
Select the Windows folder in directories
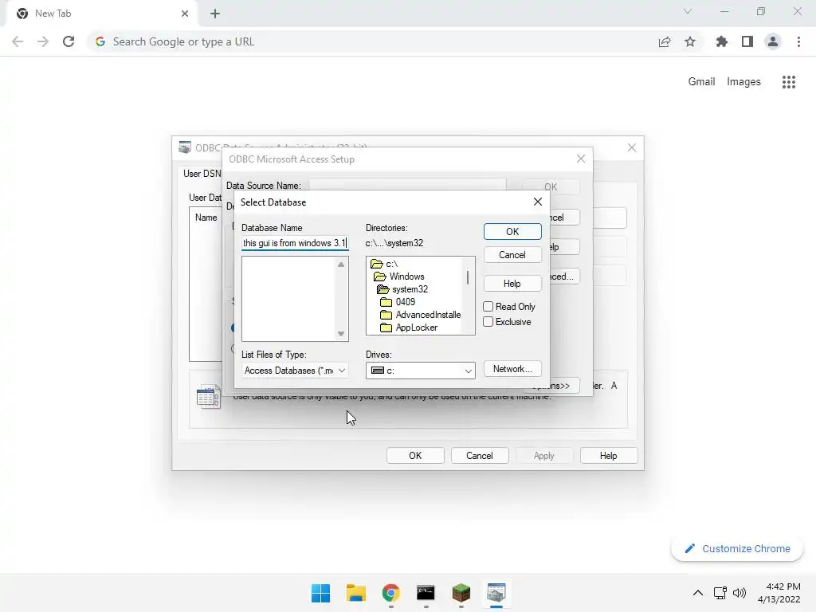tap(399, 277)
